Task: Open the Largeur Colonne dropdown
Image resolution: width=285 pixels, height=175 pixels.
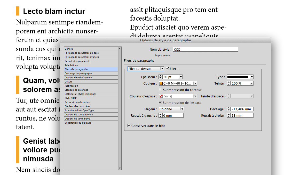Action: (171, 109)
